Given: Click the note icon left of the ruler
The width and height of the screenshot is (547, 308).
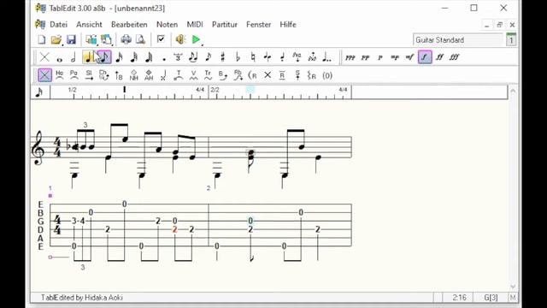Looking at the screenshot, I should click(39, 92).
